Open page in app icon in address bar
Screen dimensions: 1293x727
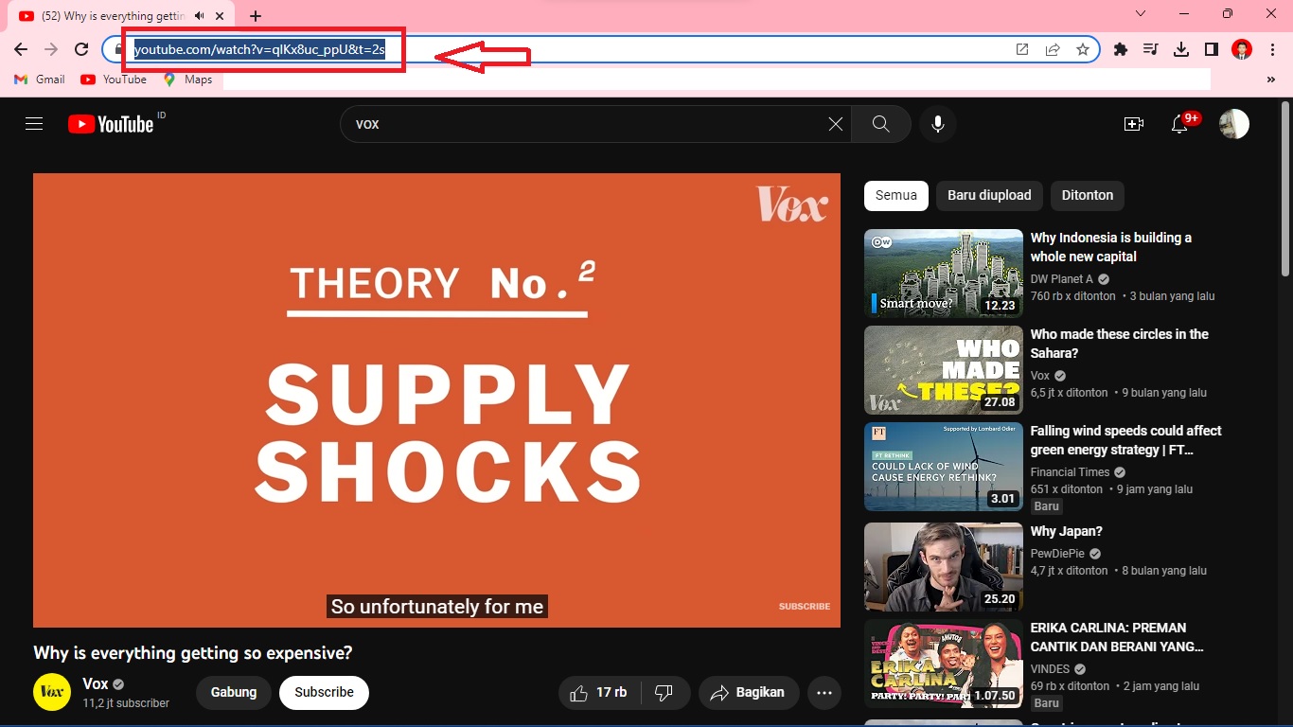click(x=1022, y=49)
